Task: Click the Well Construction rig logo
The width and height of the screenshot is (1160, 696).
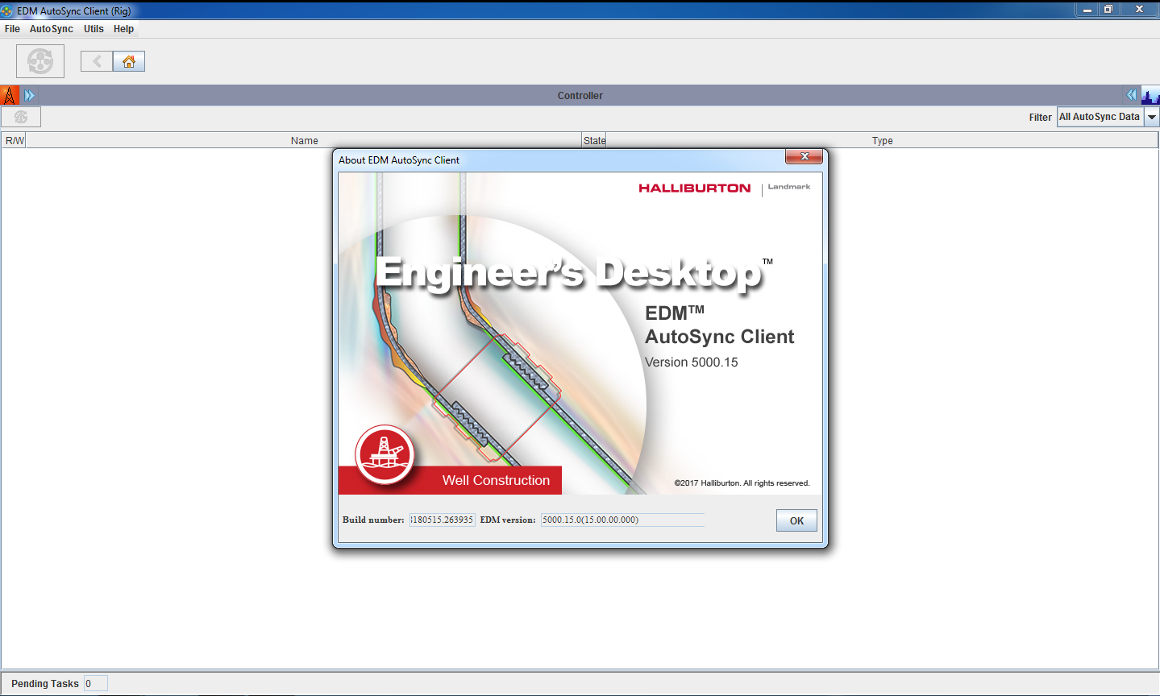Action: (385, 455)
